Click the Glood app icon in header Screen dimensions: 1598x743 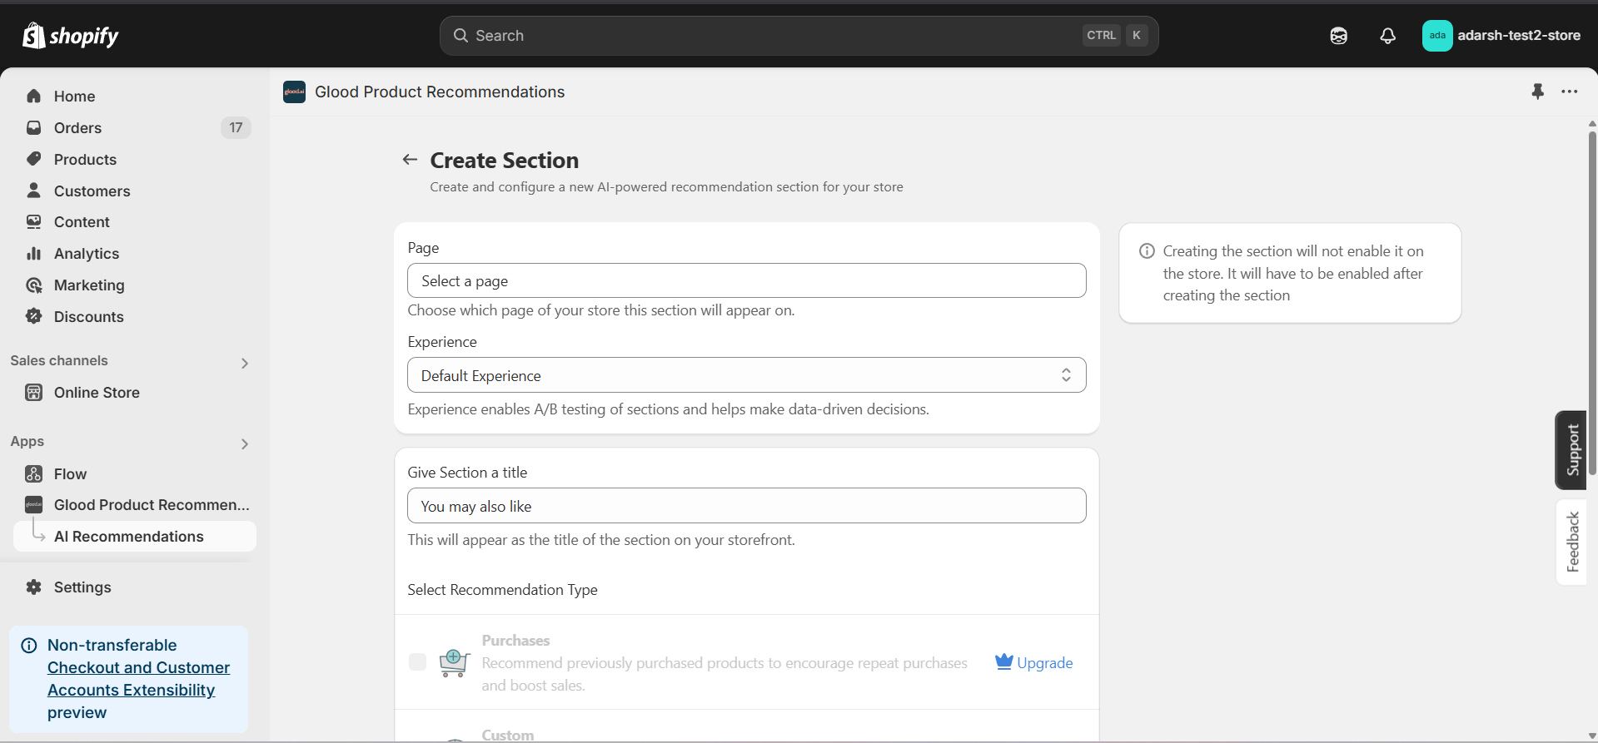[x=294, y=92]
